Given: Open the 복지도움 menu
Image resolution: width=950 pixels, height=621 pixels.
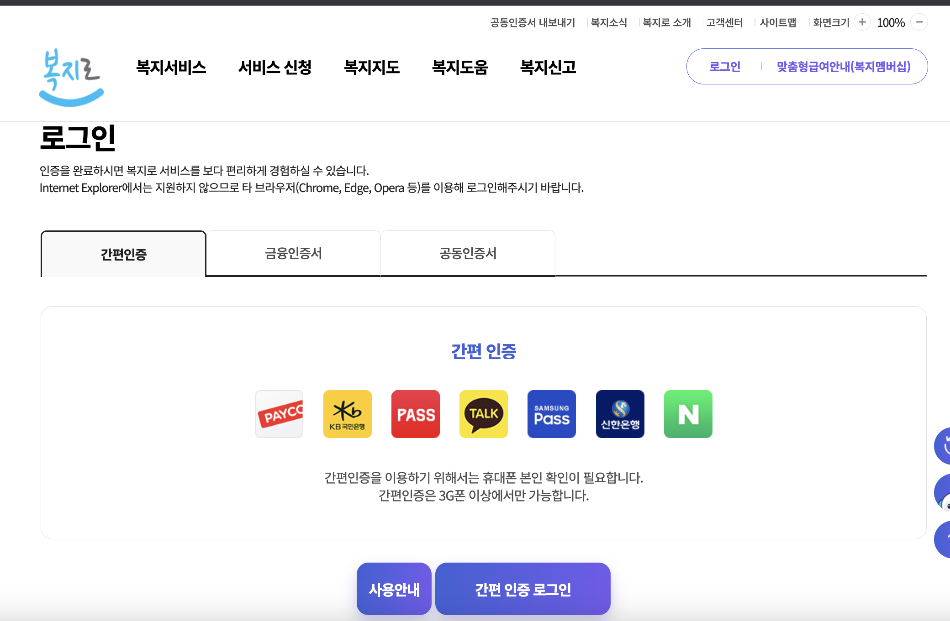Looking at the screenshot, I should pos(460,67).
